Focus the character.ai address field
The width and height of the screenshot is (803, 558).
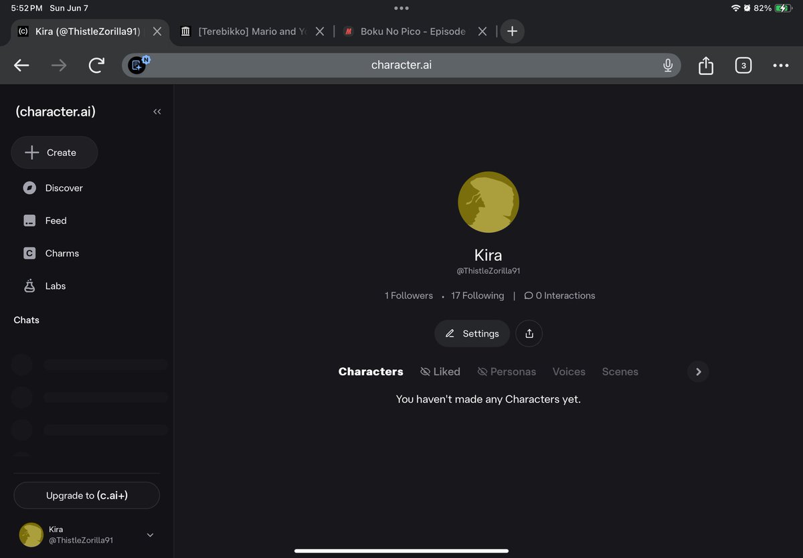click(x=401, y=65)
